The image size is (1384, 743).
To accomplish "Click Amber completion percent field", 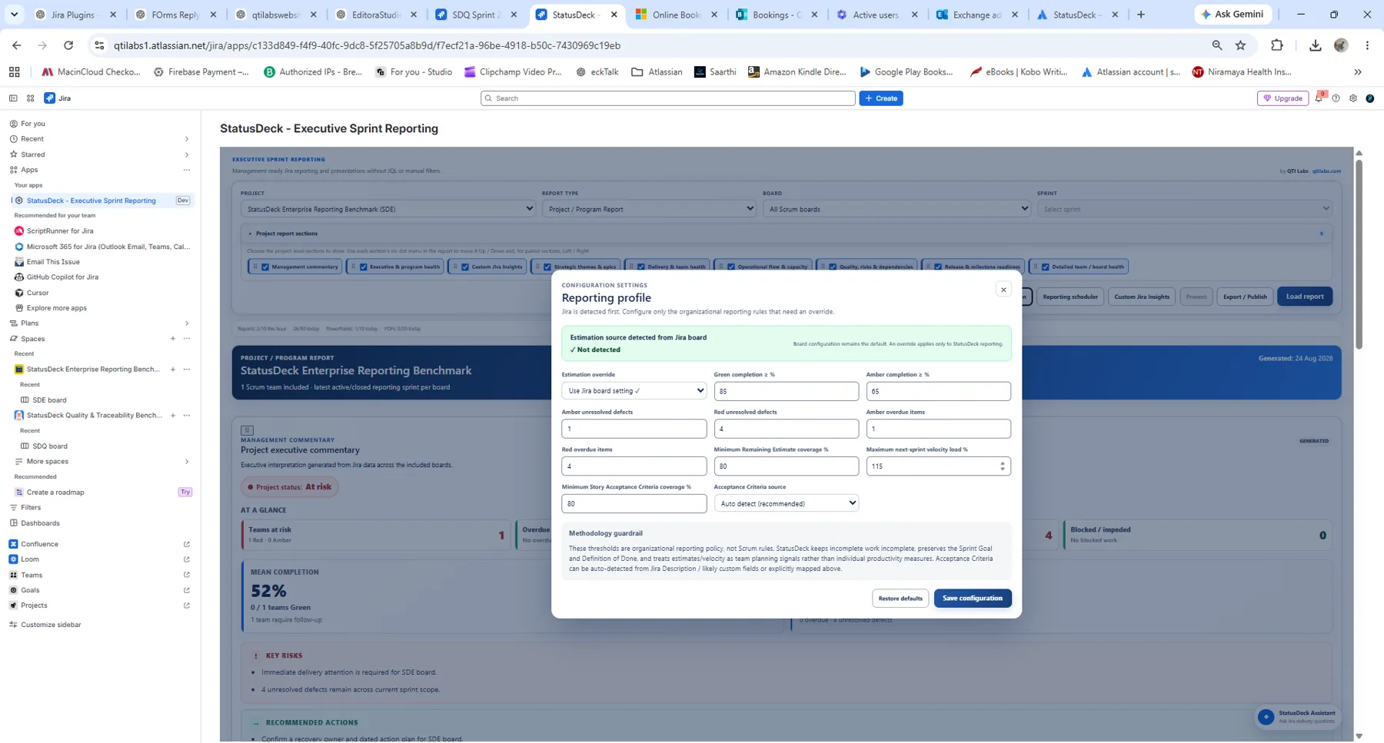I will pos(938,391).
